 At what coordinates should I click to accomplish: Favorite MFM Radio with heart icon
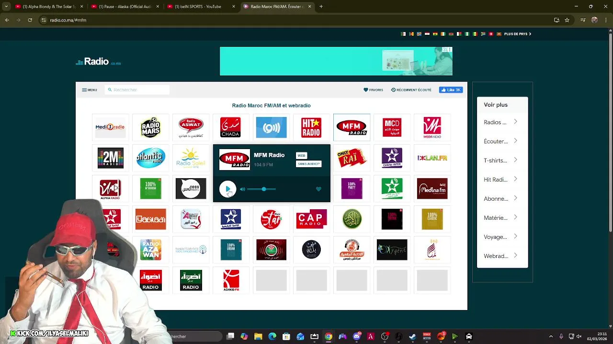tap(318, 189)
